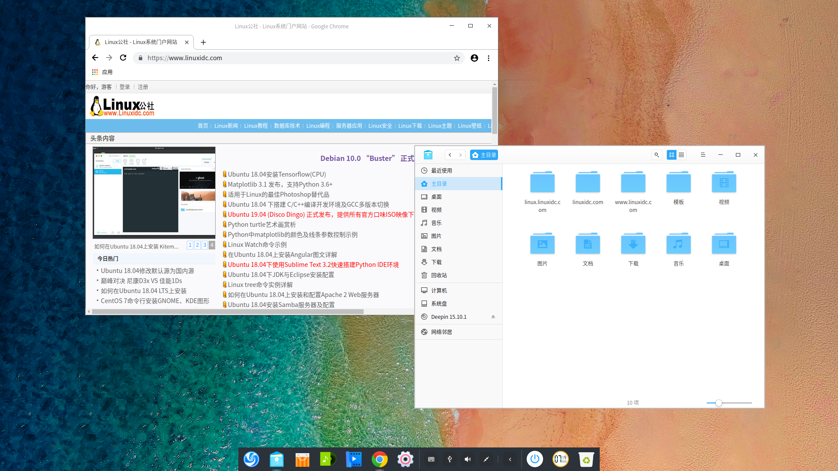
Task: Click the 主目录 breadcrumb button
Action: (x=484, y=155)
